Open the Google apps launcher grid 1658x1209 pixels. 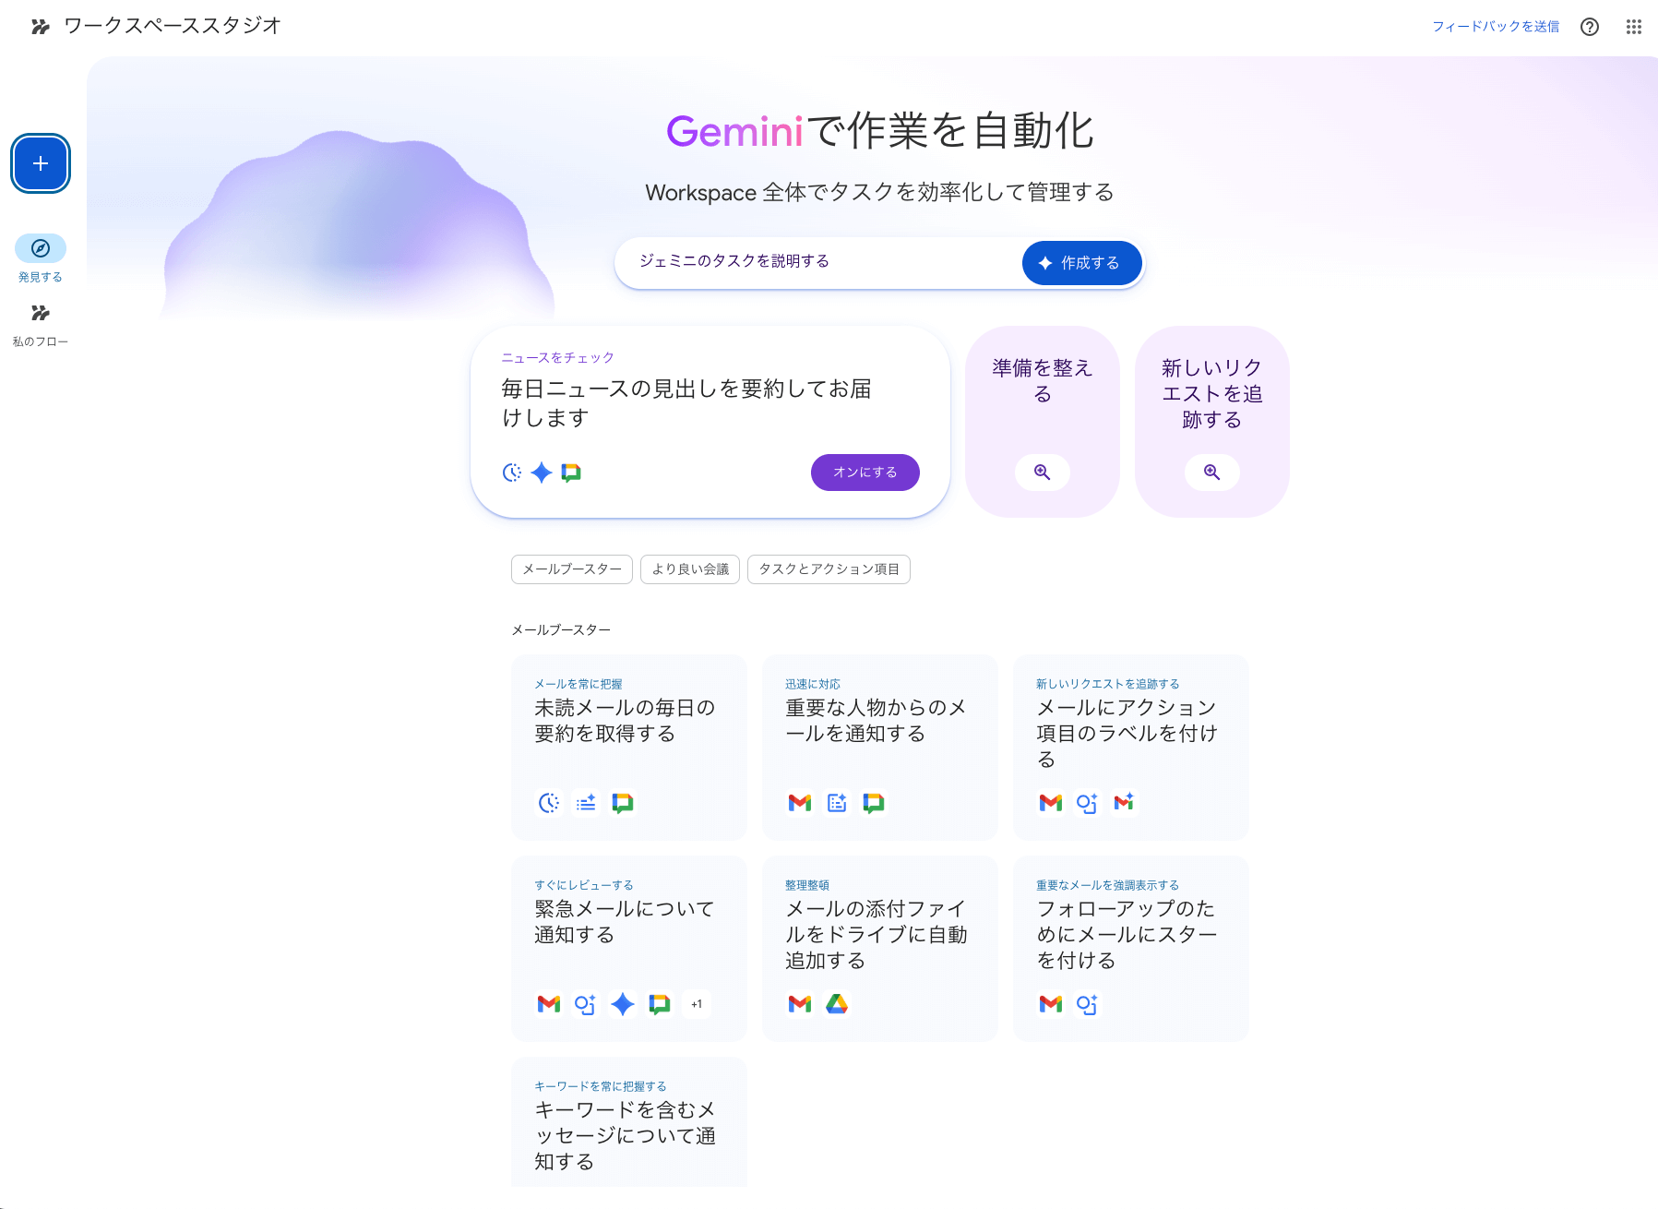pos(1632,26)
